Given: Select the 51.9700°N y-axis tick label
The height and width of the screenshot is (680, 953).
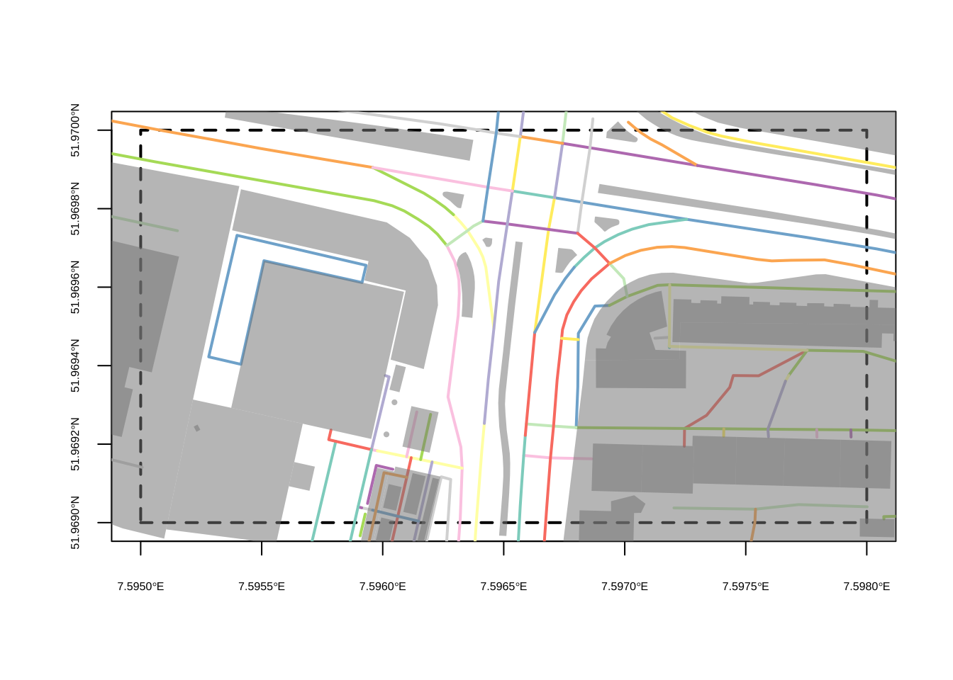Looking at the screenshot, I should [x=75, y=130].
